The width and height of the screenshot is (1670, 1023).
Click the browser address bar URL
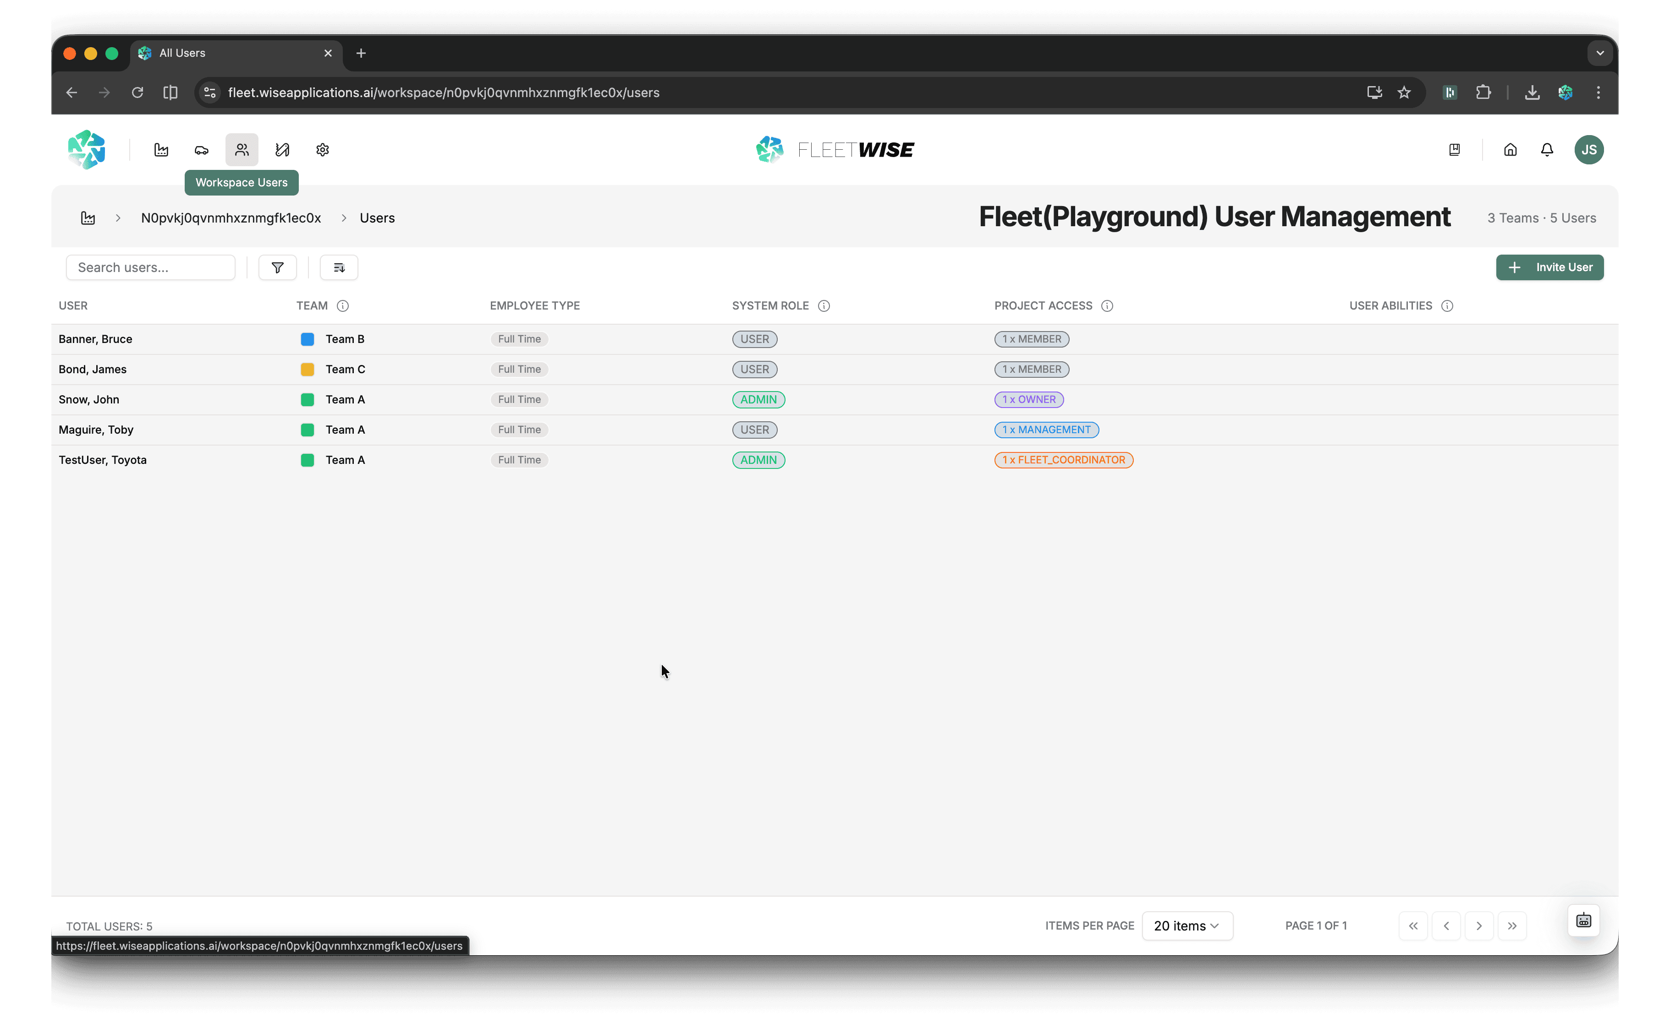coord(444,92)
